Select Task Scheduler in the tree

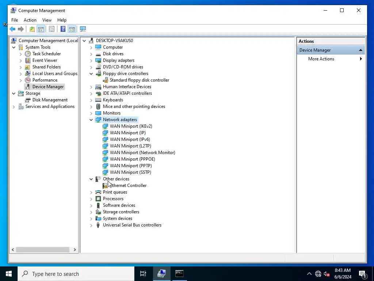click(46, 54)
